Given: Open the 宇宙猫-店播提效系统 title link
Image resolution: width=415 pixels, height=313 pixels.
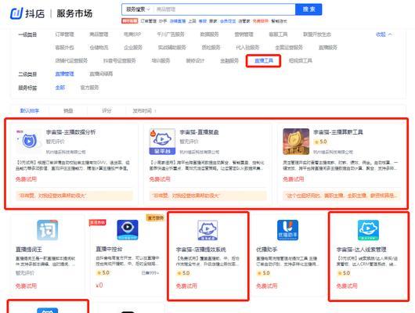Looking at the screenshot, I should coord(201,250).
